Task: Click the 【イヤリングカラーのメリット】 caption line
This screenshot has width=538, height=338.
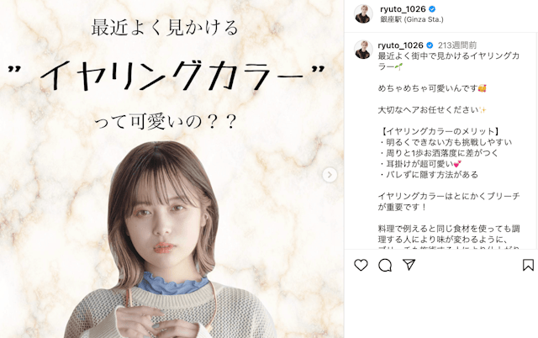Action: pyautogui.click(x=440, y=131)
